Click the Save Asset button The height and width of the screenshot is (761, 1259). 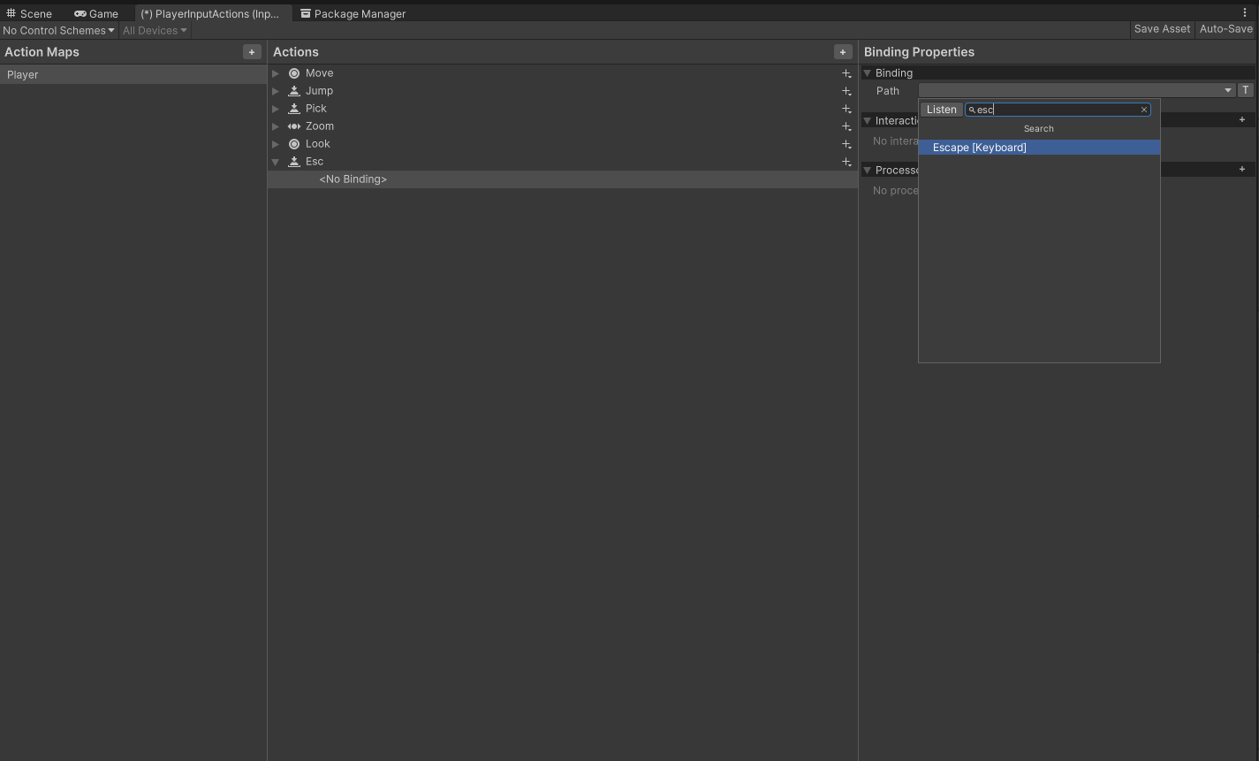click(1162, 29)
